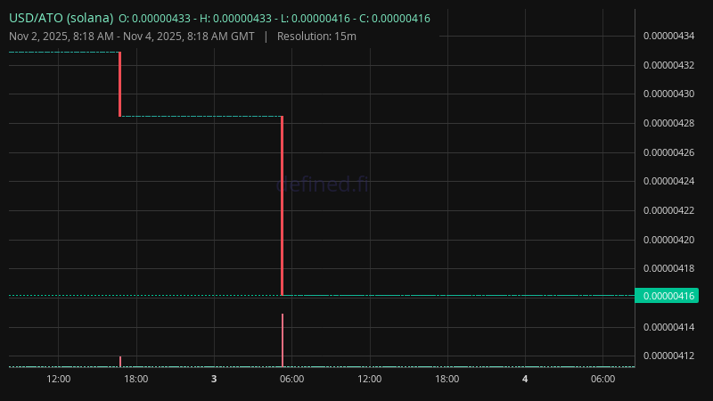Click the 0.00000428 price axis label
The height and width of the screenshot is (401, 713).
point(668,123)
